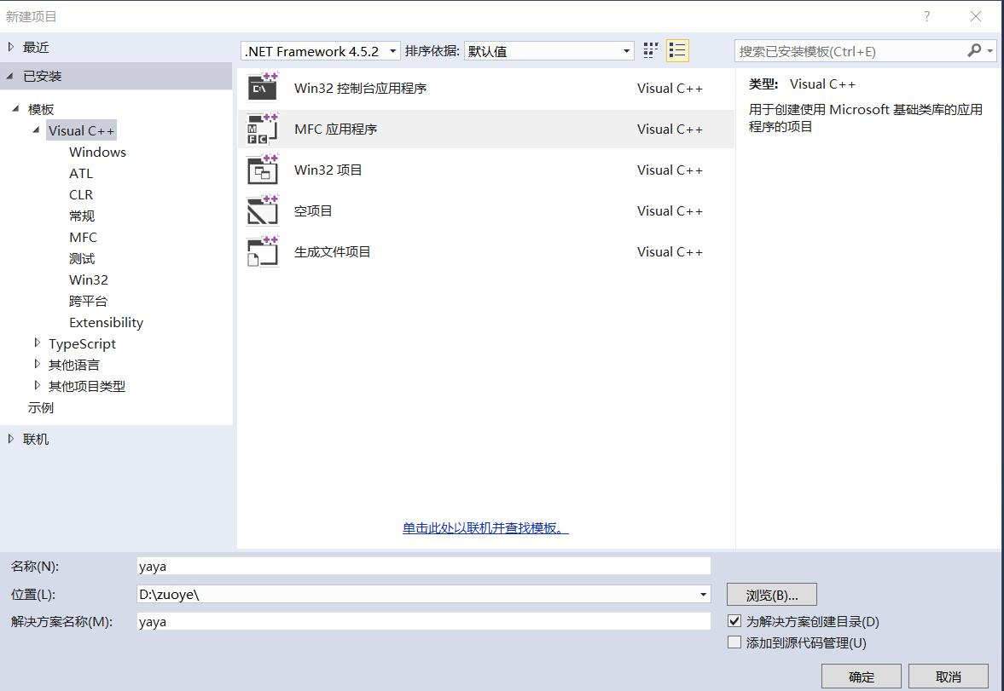The image size is (1004, 691).
Task: Select the Windows category under Visual C++
Action: [97, 152]
